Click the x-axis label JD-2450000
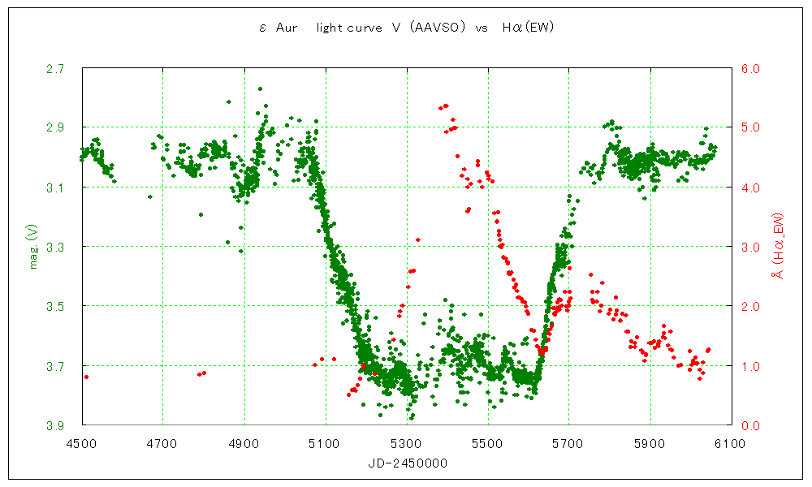 pos(406,463)
